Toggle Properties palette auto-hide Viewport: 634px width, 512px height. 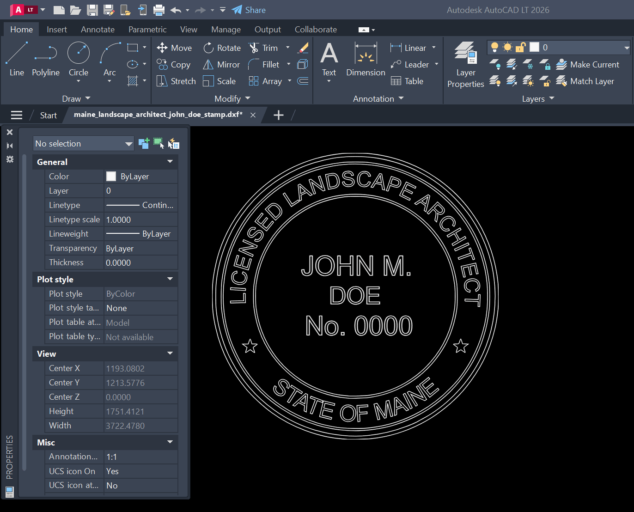[x=10, y=146]
